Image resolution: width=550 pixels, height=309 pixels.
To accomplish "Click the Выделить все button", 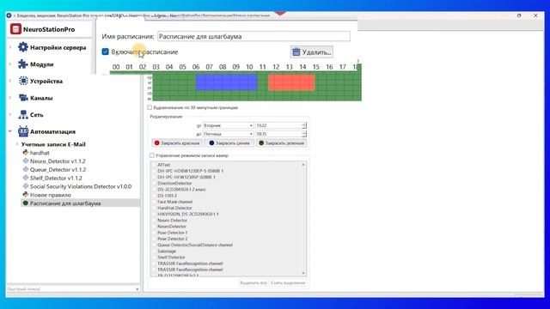I will 254,282.
